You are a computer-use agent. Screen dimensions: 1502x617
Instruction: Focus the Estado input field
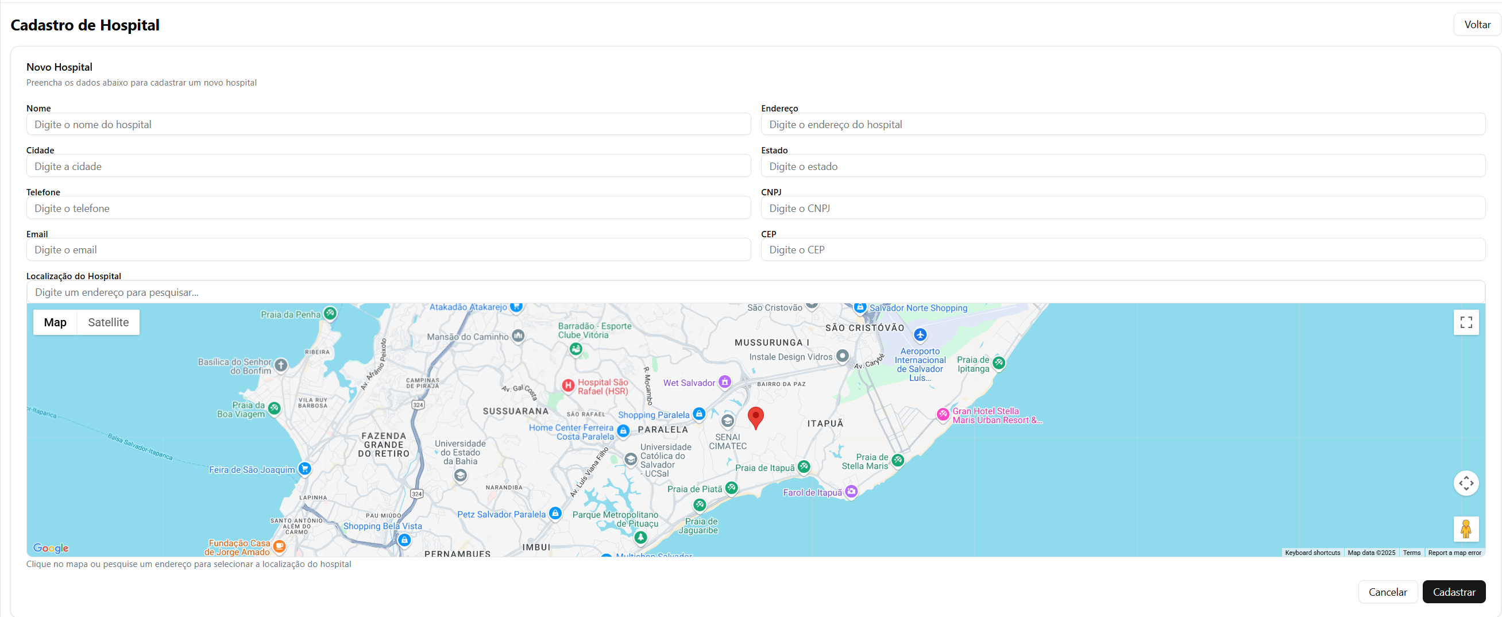(1123, 166)
